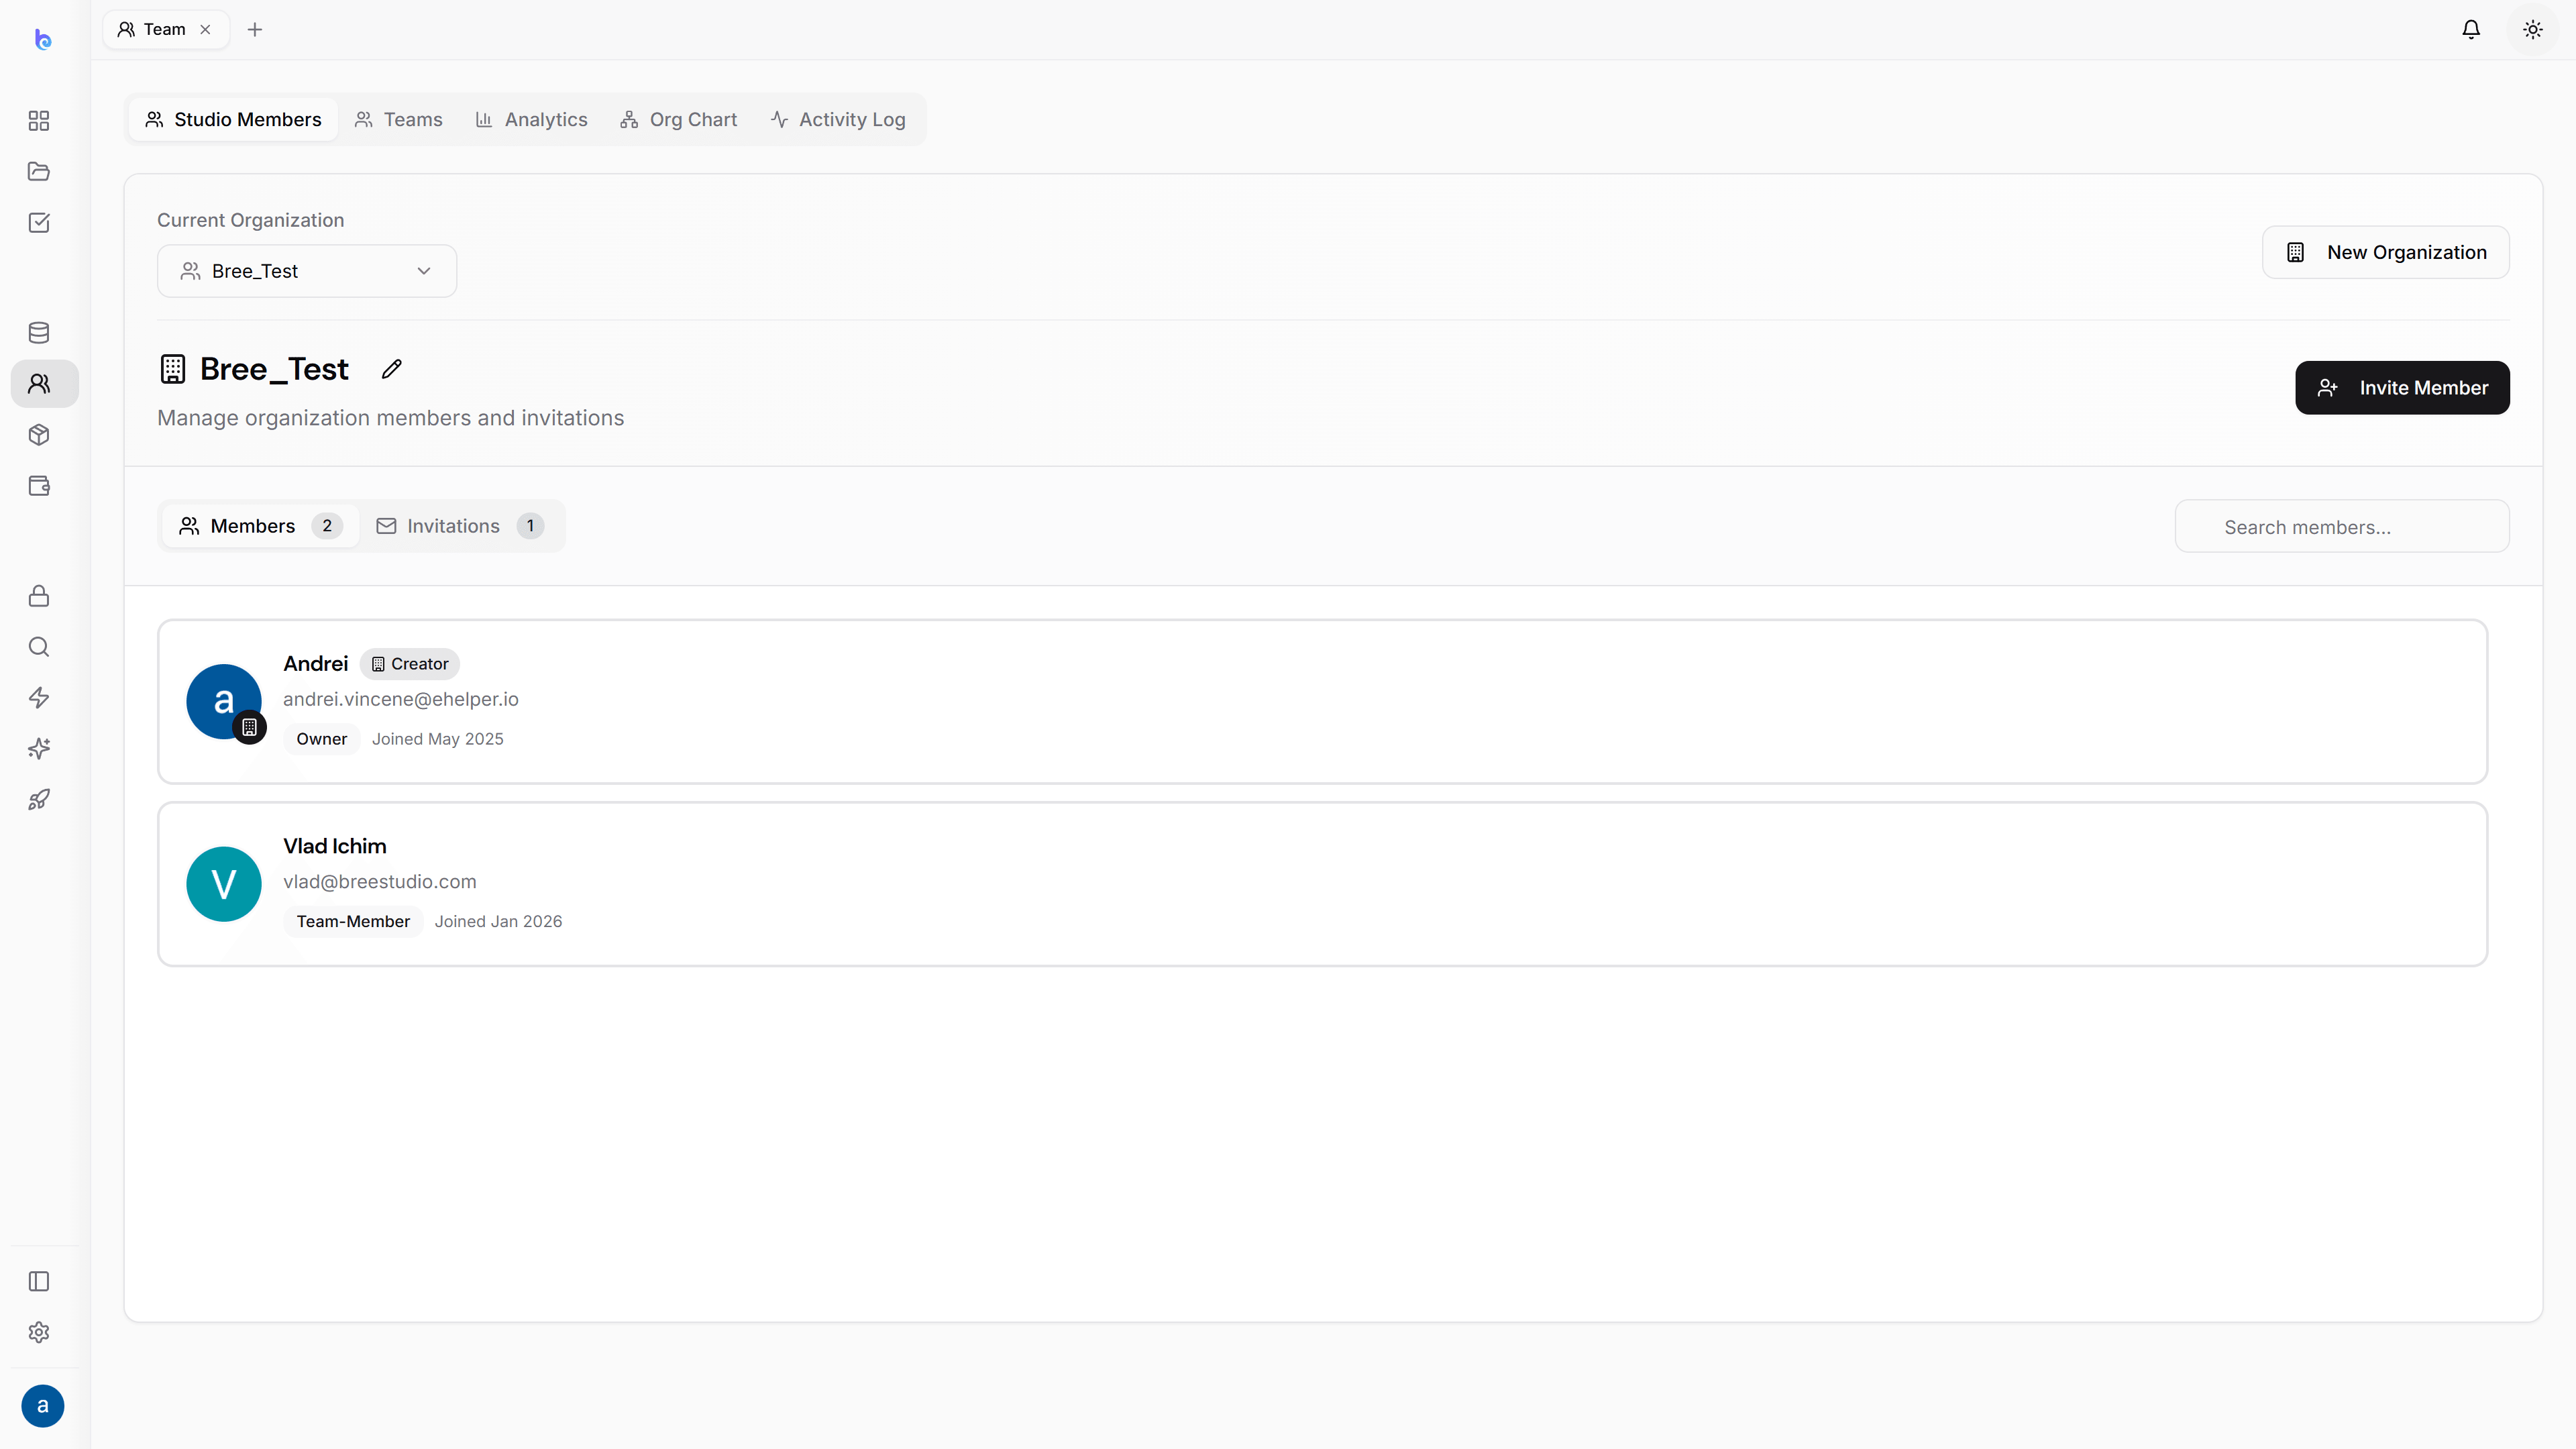
Task: Toggle light theme with sun icon
Action: pos(2533,30)
